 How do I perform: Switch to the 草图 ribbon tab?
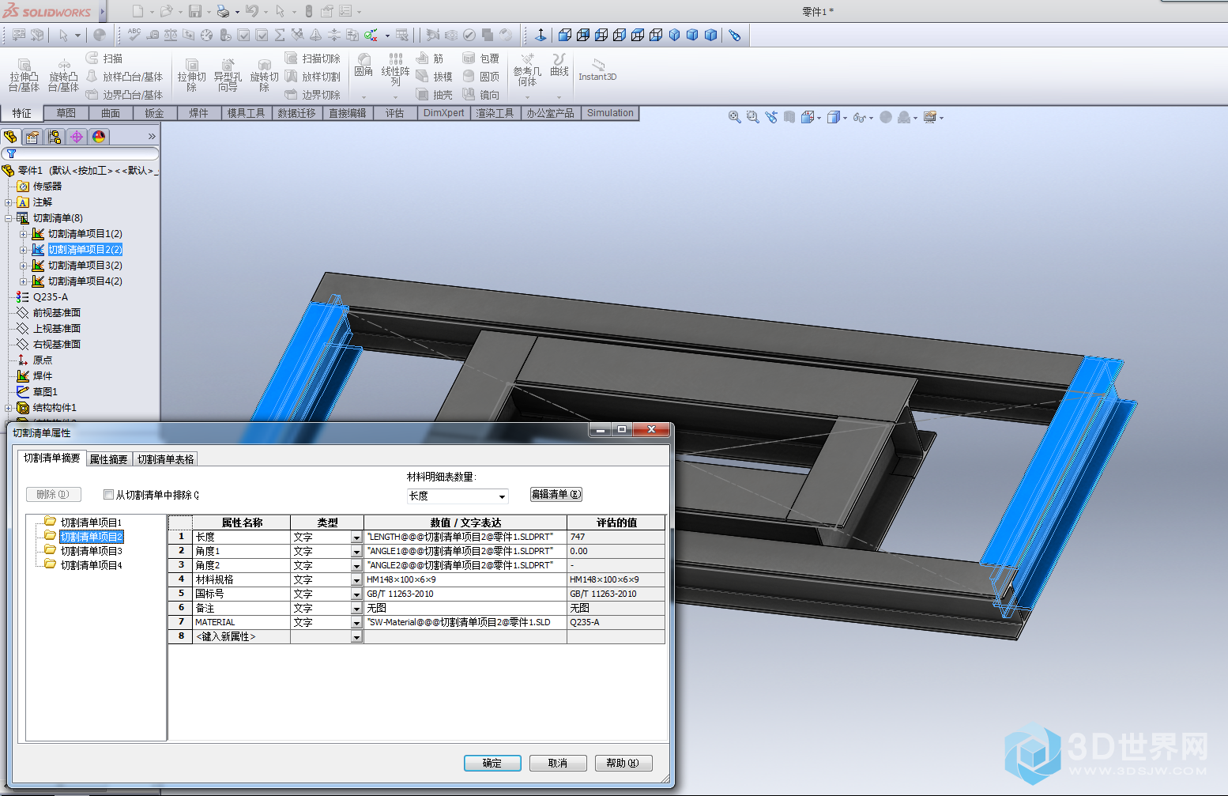point(66,113)
